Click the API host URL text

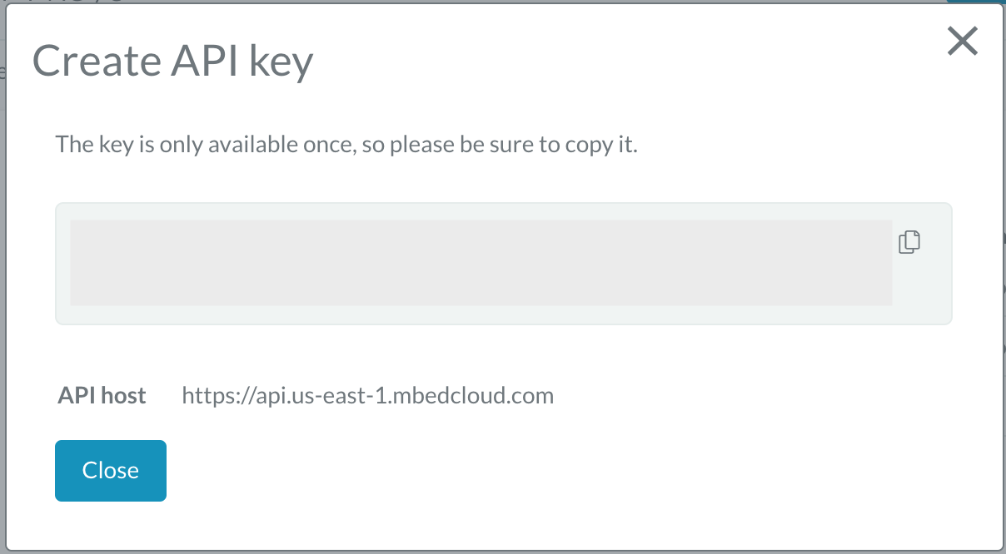pos(367,395)
